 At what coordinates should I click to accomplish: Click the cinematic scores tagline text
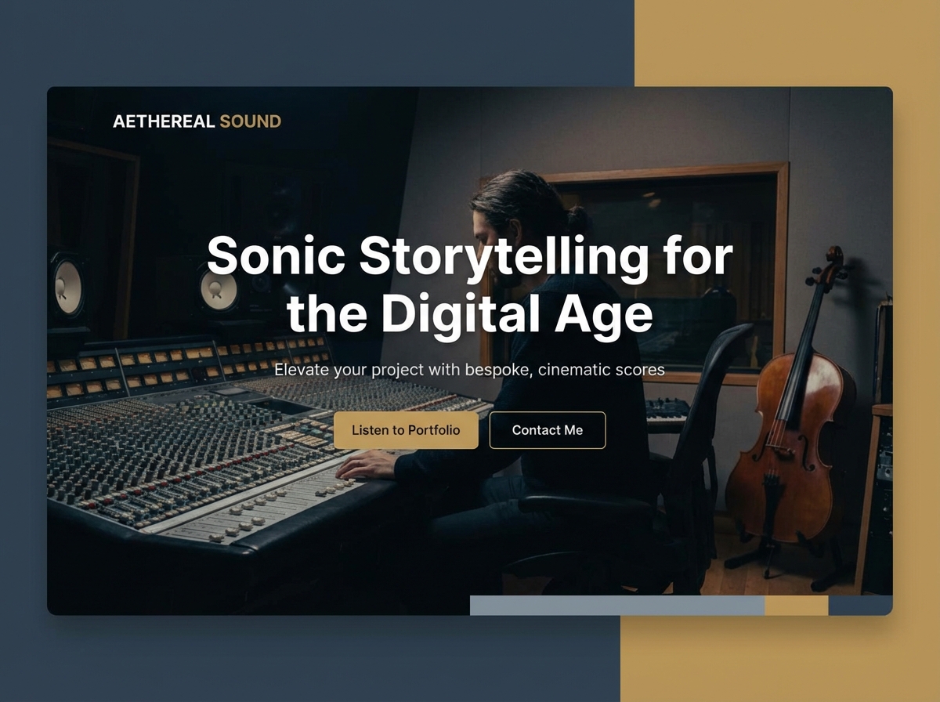pyautogui.click(x=468, y=370)
